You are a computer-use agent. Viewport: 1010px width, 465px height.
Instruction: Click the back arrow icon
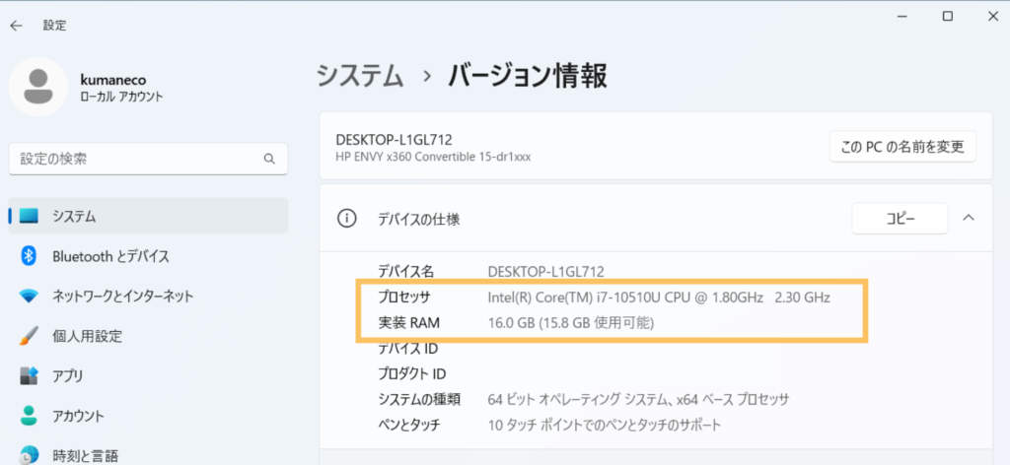coord(16,26)
